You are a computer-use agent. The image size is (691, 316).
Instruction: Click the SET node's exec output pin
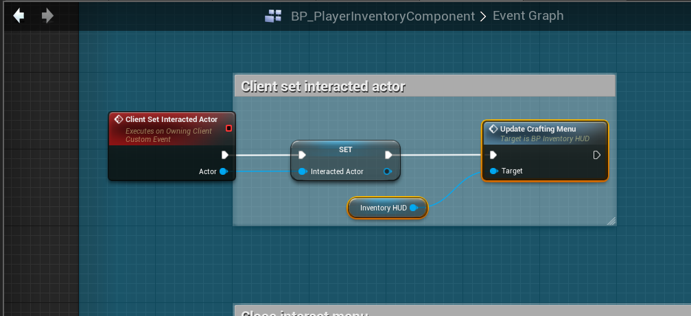tap(388, 155)
